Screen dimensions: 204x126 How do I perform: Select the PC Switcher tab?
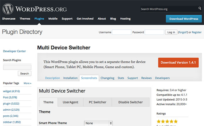(98, 102)
